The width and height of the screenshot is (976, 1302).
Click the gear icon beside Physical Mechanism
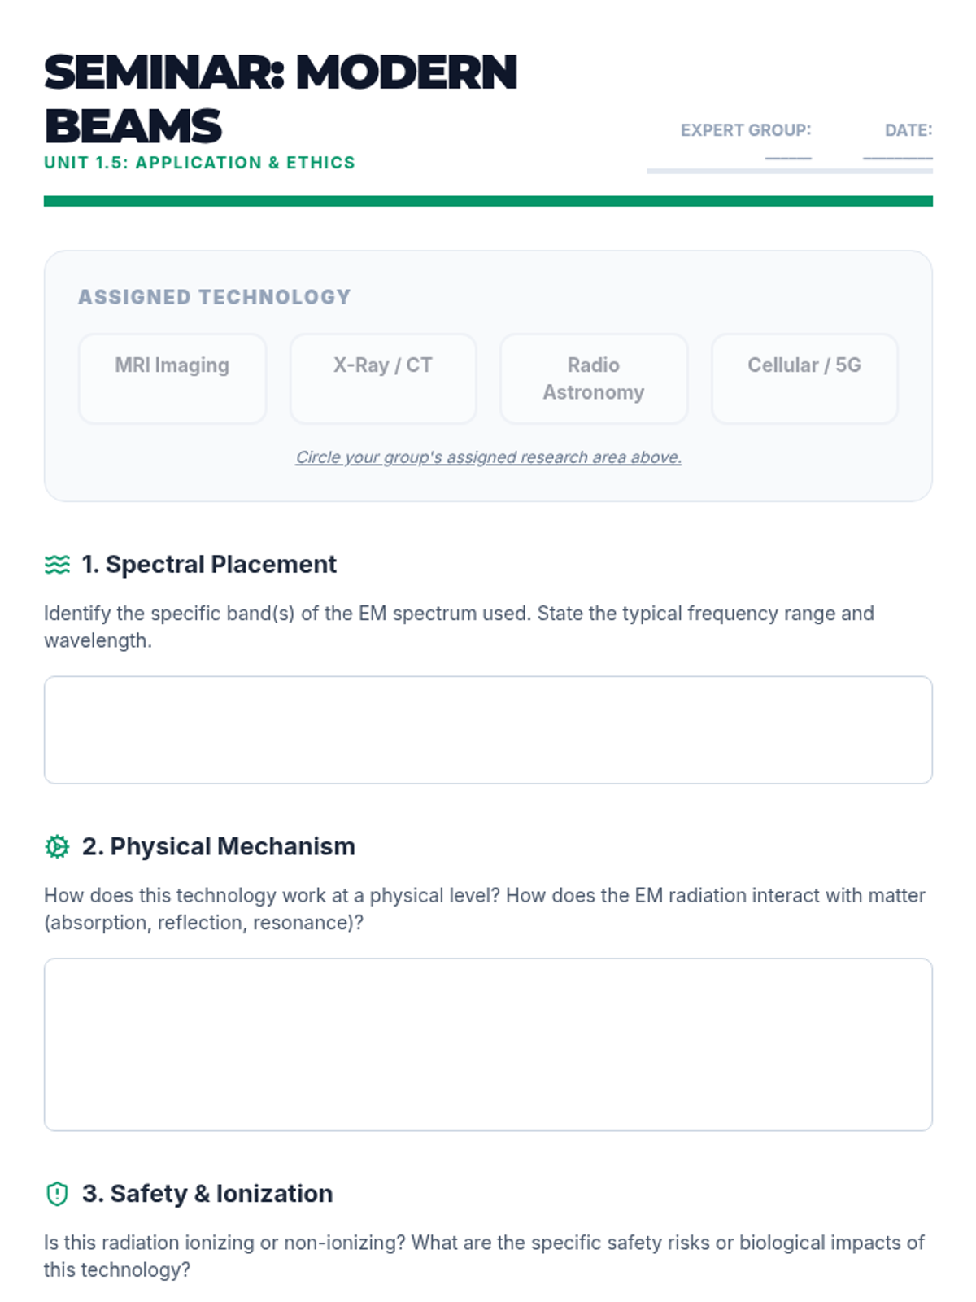57,846
